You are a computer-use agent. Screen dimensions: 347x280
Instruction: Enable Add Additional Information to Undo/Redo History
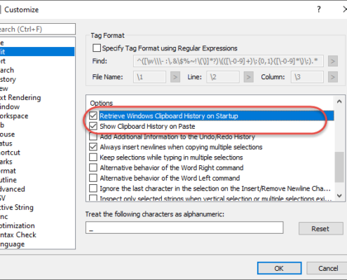93,136
